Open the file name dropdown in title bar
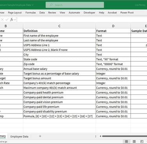Screen dimensions: 147x144 (33, 5)
